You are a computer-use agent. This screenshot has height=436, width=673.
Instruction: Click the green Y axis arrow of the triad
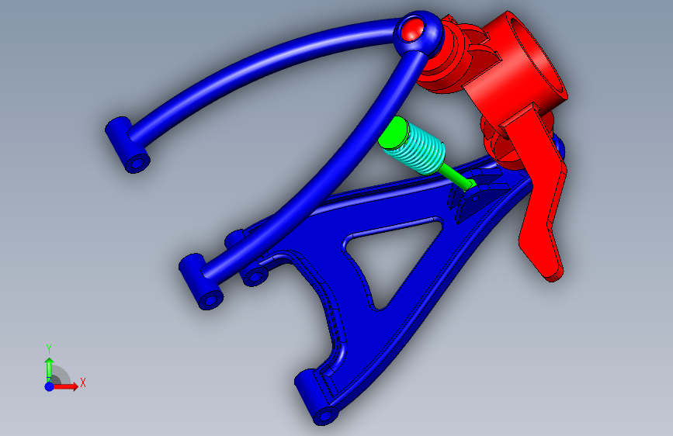pyautogui.click(x=50, y=369)
